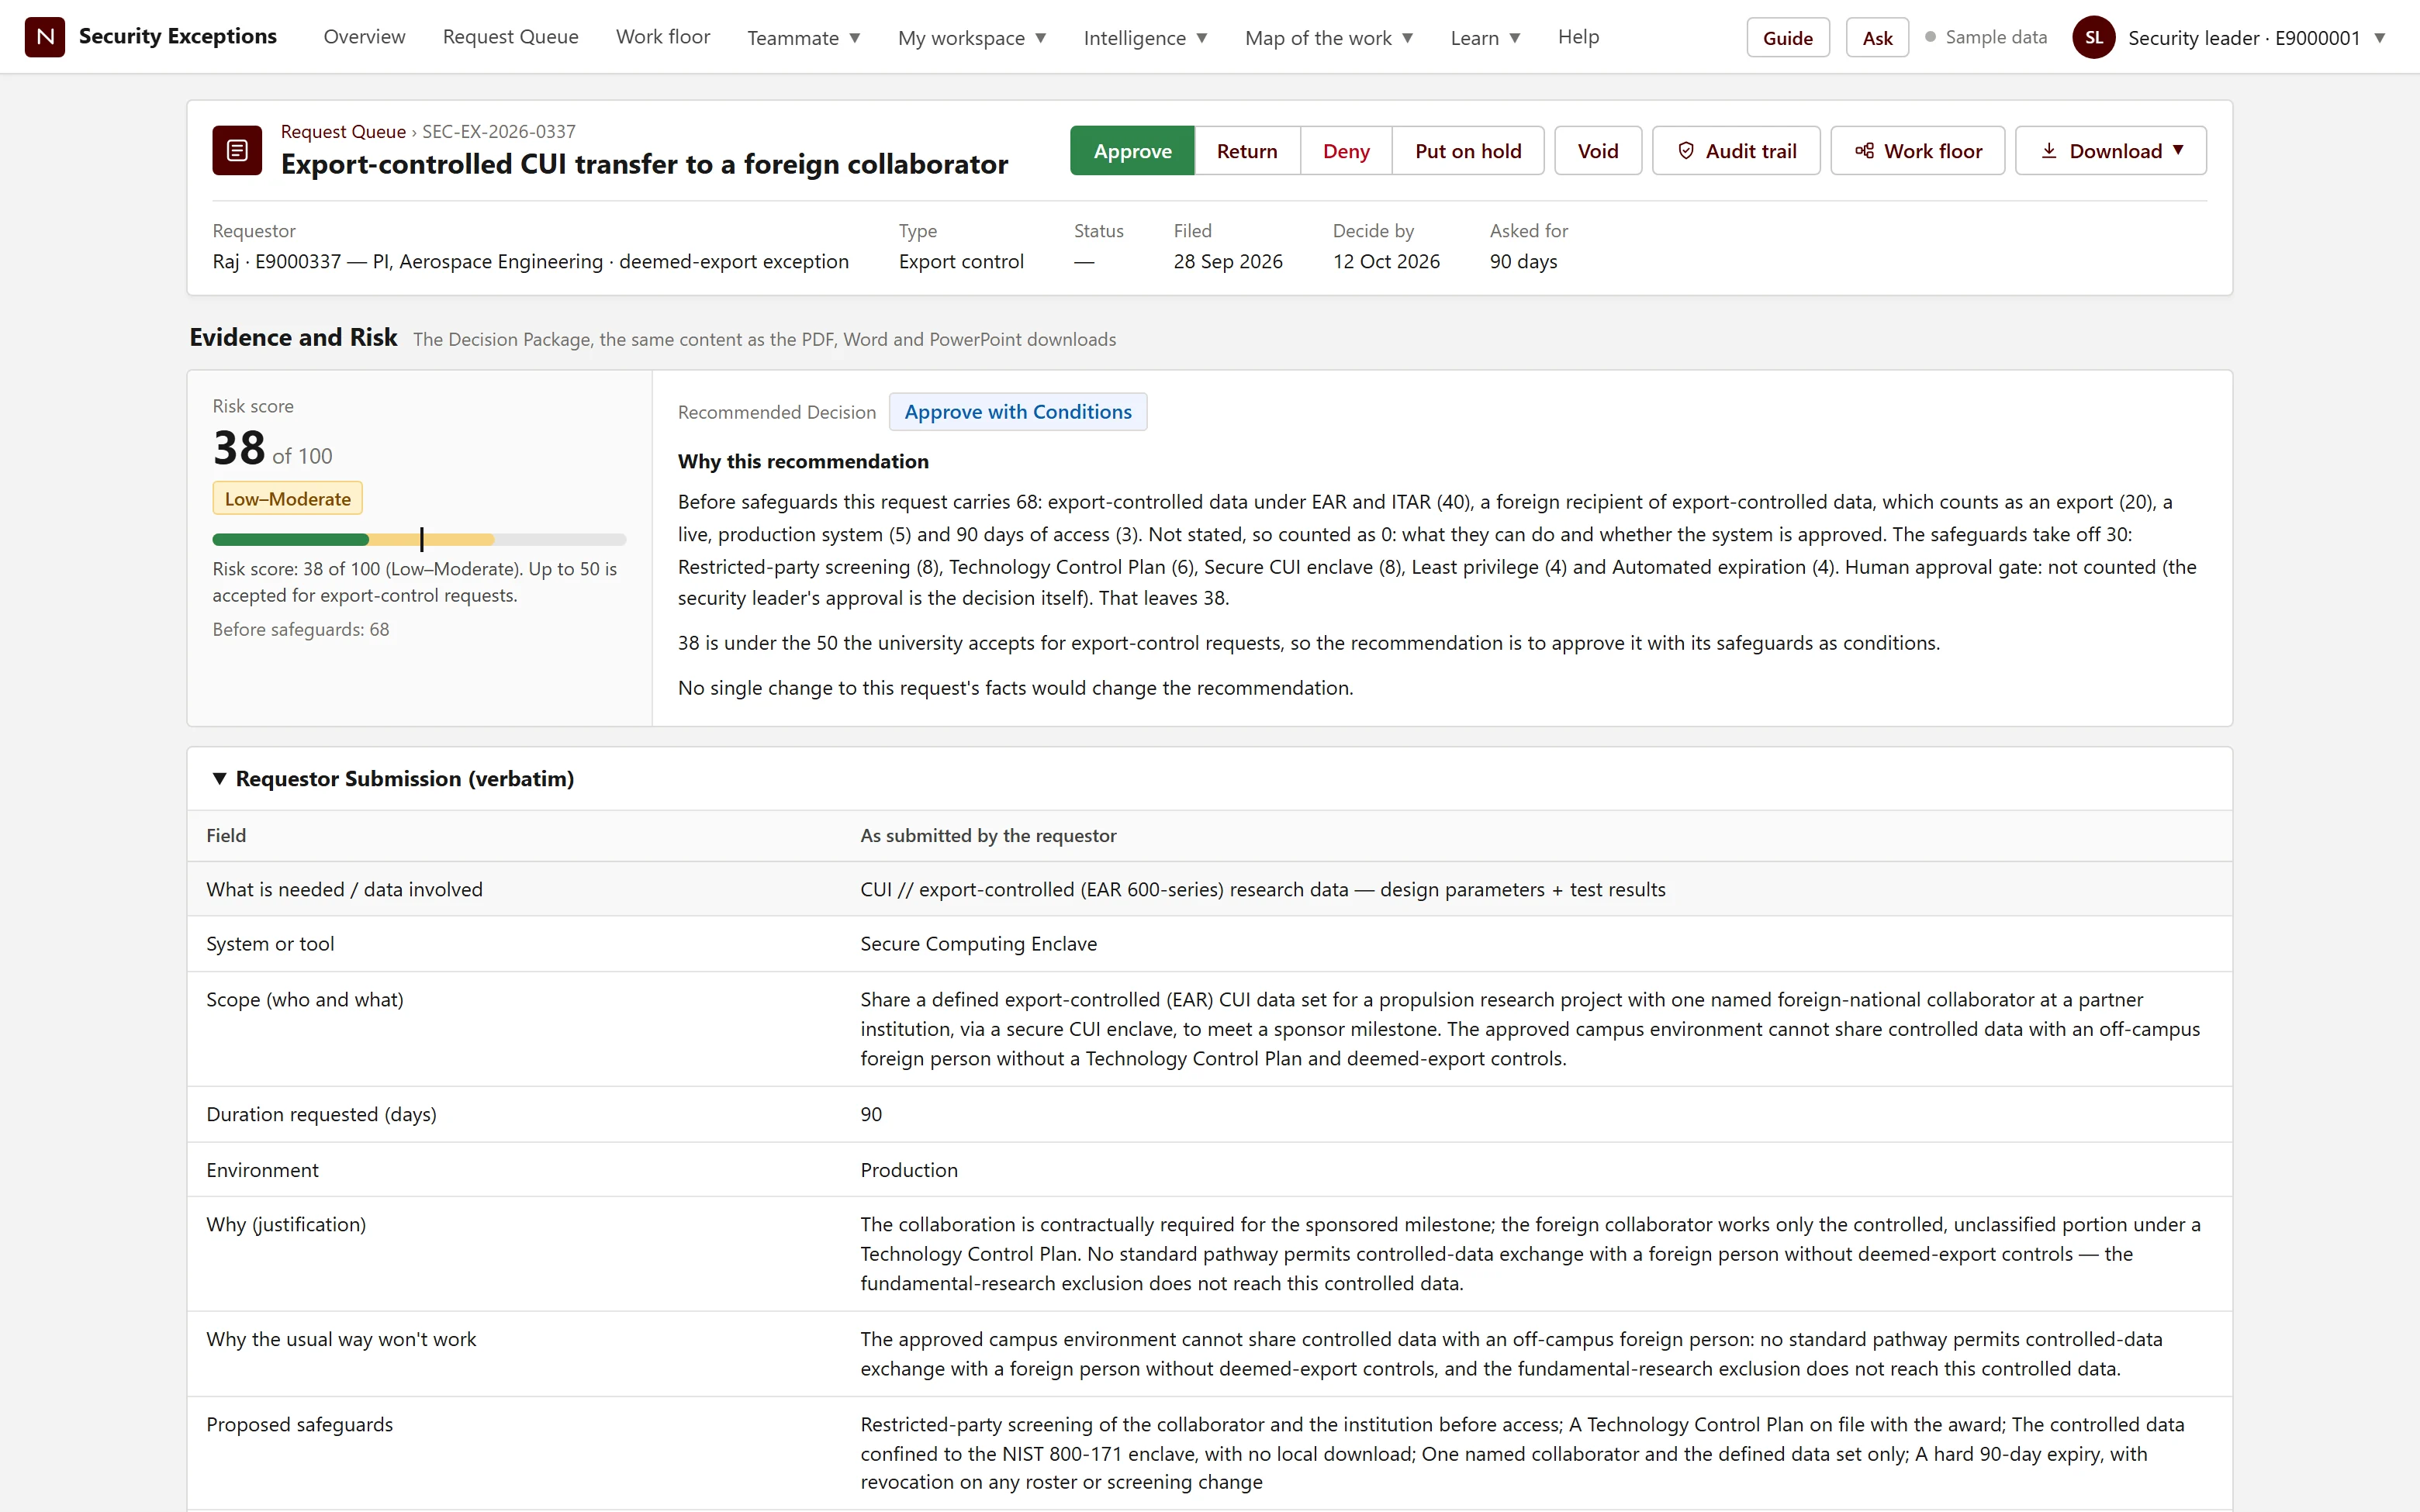2420x1512 pixels.
Task: Select the 'Secure Computing Enclave' cell
Action: point(978,944)
